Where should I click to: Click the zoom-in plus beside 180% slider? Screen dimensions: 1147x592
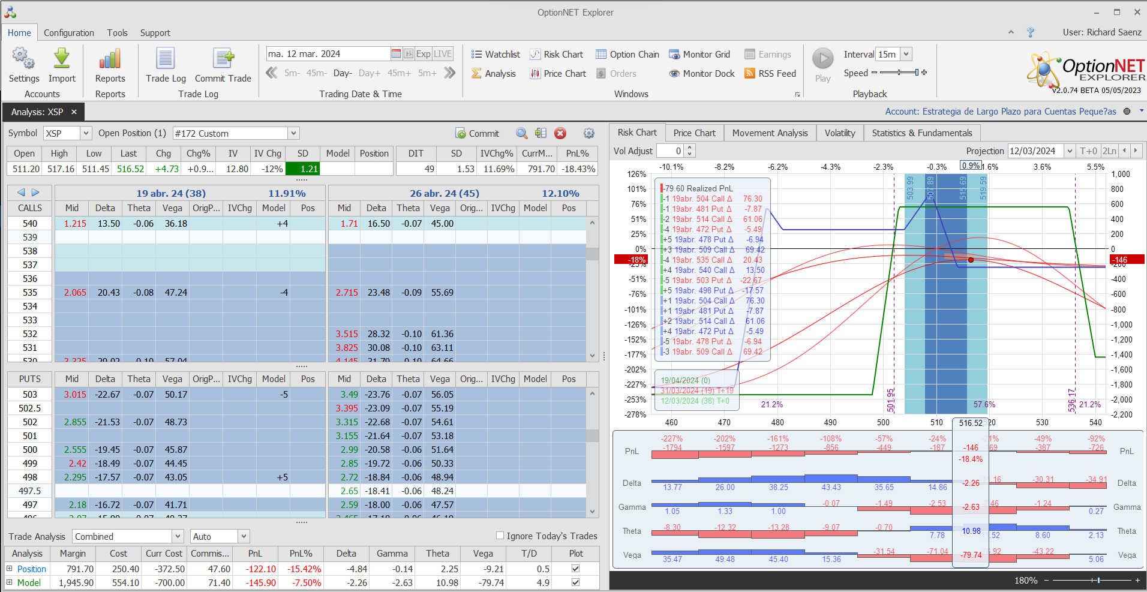pos(1137,580)
